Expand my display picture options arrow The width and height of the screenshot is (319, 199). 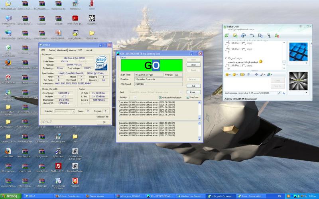tap(306, 92)
